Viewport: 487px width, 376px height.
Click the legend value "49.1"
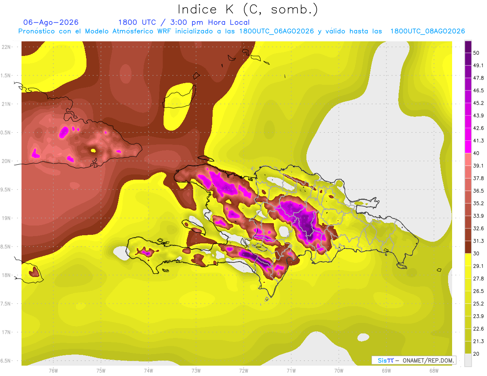(x=478, y=65)
